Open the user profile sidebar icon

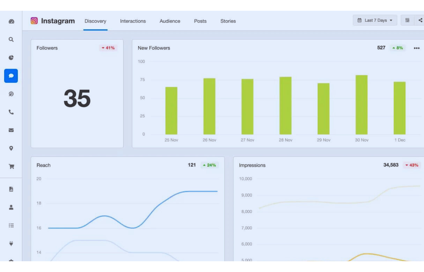click(x=11, y=207)
